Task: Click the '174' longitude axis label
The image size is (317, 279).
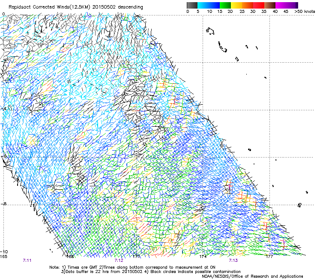Action: tap(203, 257)
